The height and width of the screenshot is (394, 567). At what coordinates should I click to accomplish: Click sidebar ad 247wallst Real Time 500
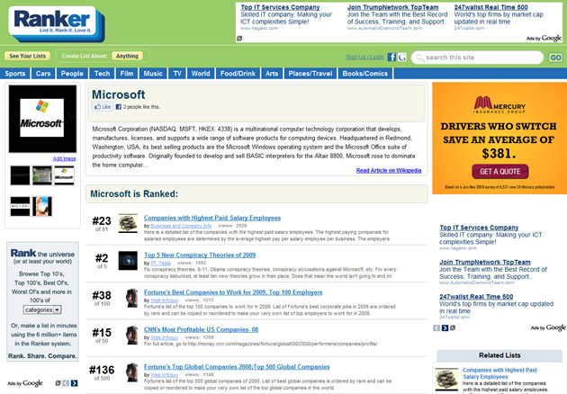[477, 297]
